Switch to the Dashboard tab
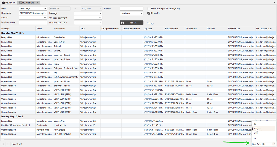277x147 pixels. 9,2
